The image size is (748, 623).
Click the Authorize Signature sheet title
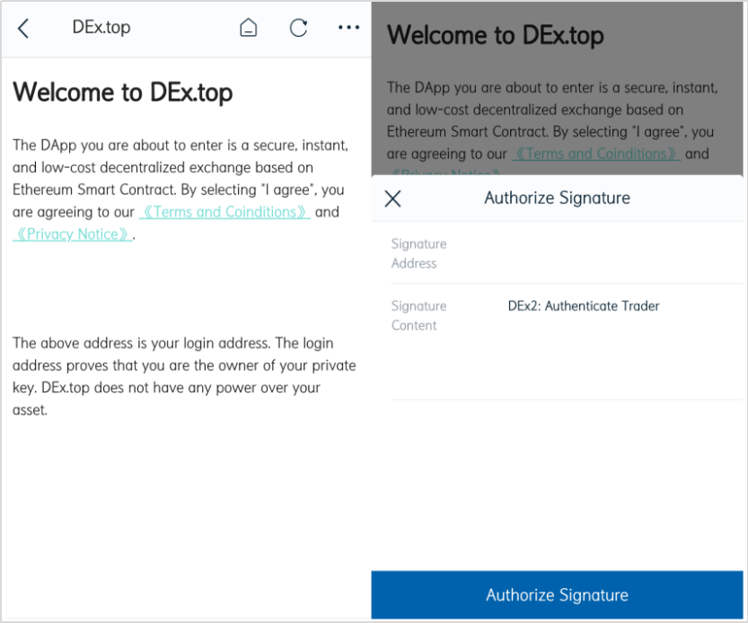(x=557, y=198)
